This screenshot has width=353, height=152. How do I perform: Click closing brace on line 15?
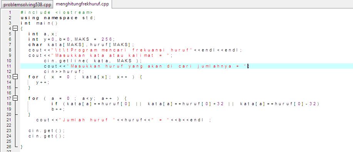[x=29, y=88]
